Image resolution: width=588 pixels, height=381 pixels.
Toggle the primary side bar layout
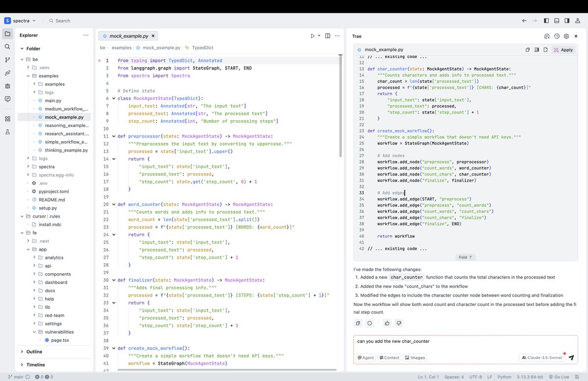pyautogui.click(x=547, y=21)
